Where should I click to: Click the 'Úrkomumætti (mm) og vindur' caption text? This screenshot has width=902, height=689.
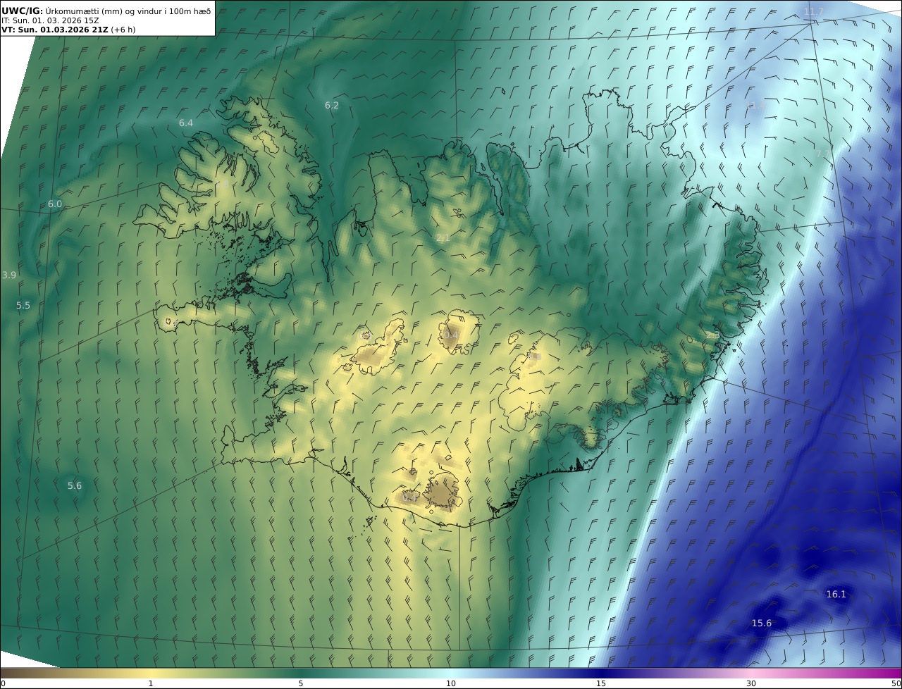pyautogui.click(x=103, y=11)
